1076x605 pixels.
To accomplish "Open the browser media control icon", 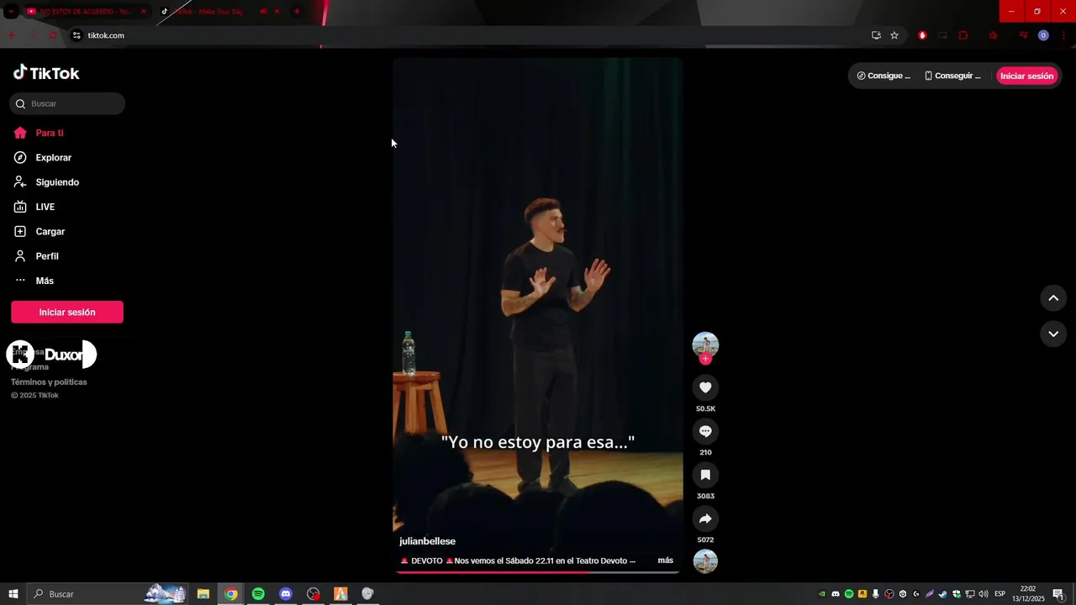I will [x=1023, y=35].
